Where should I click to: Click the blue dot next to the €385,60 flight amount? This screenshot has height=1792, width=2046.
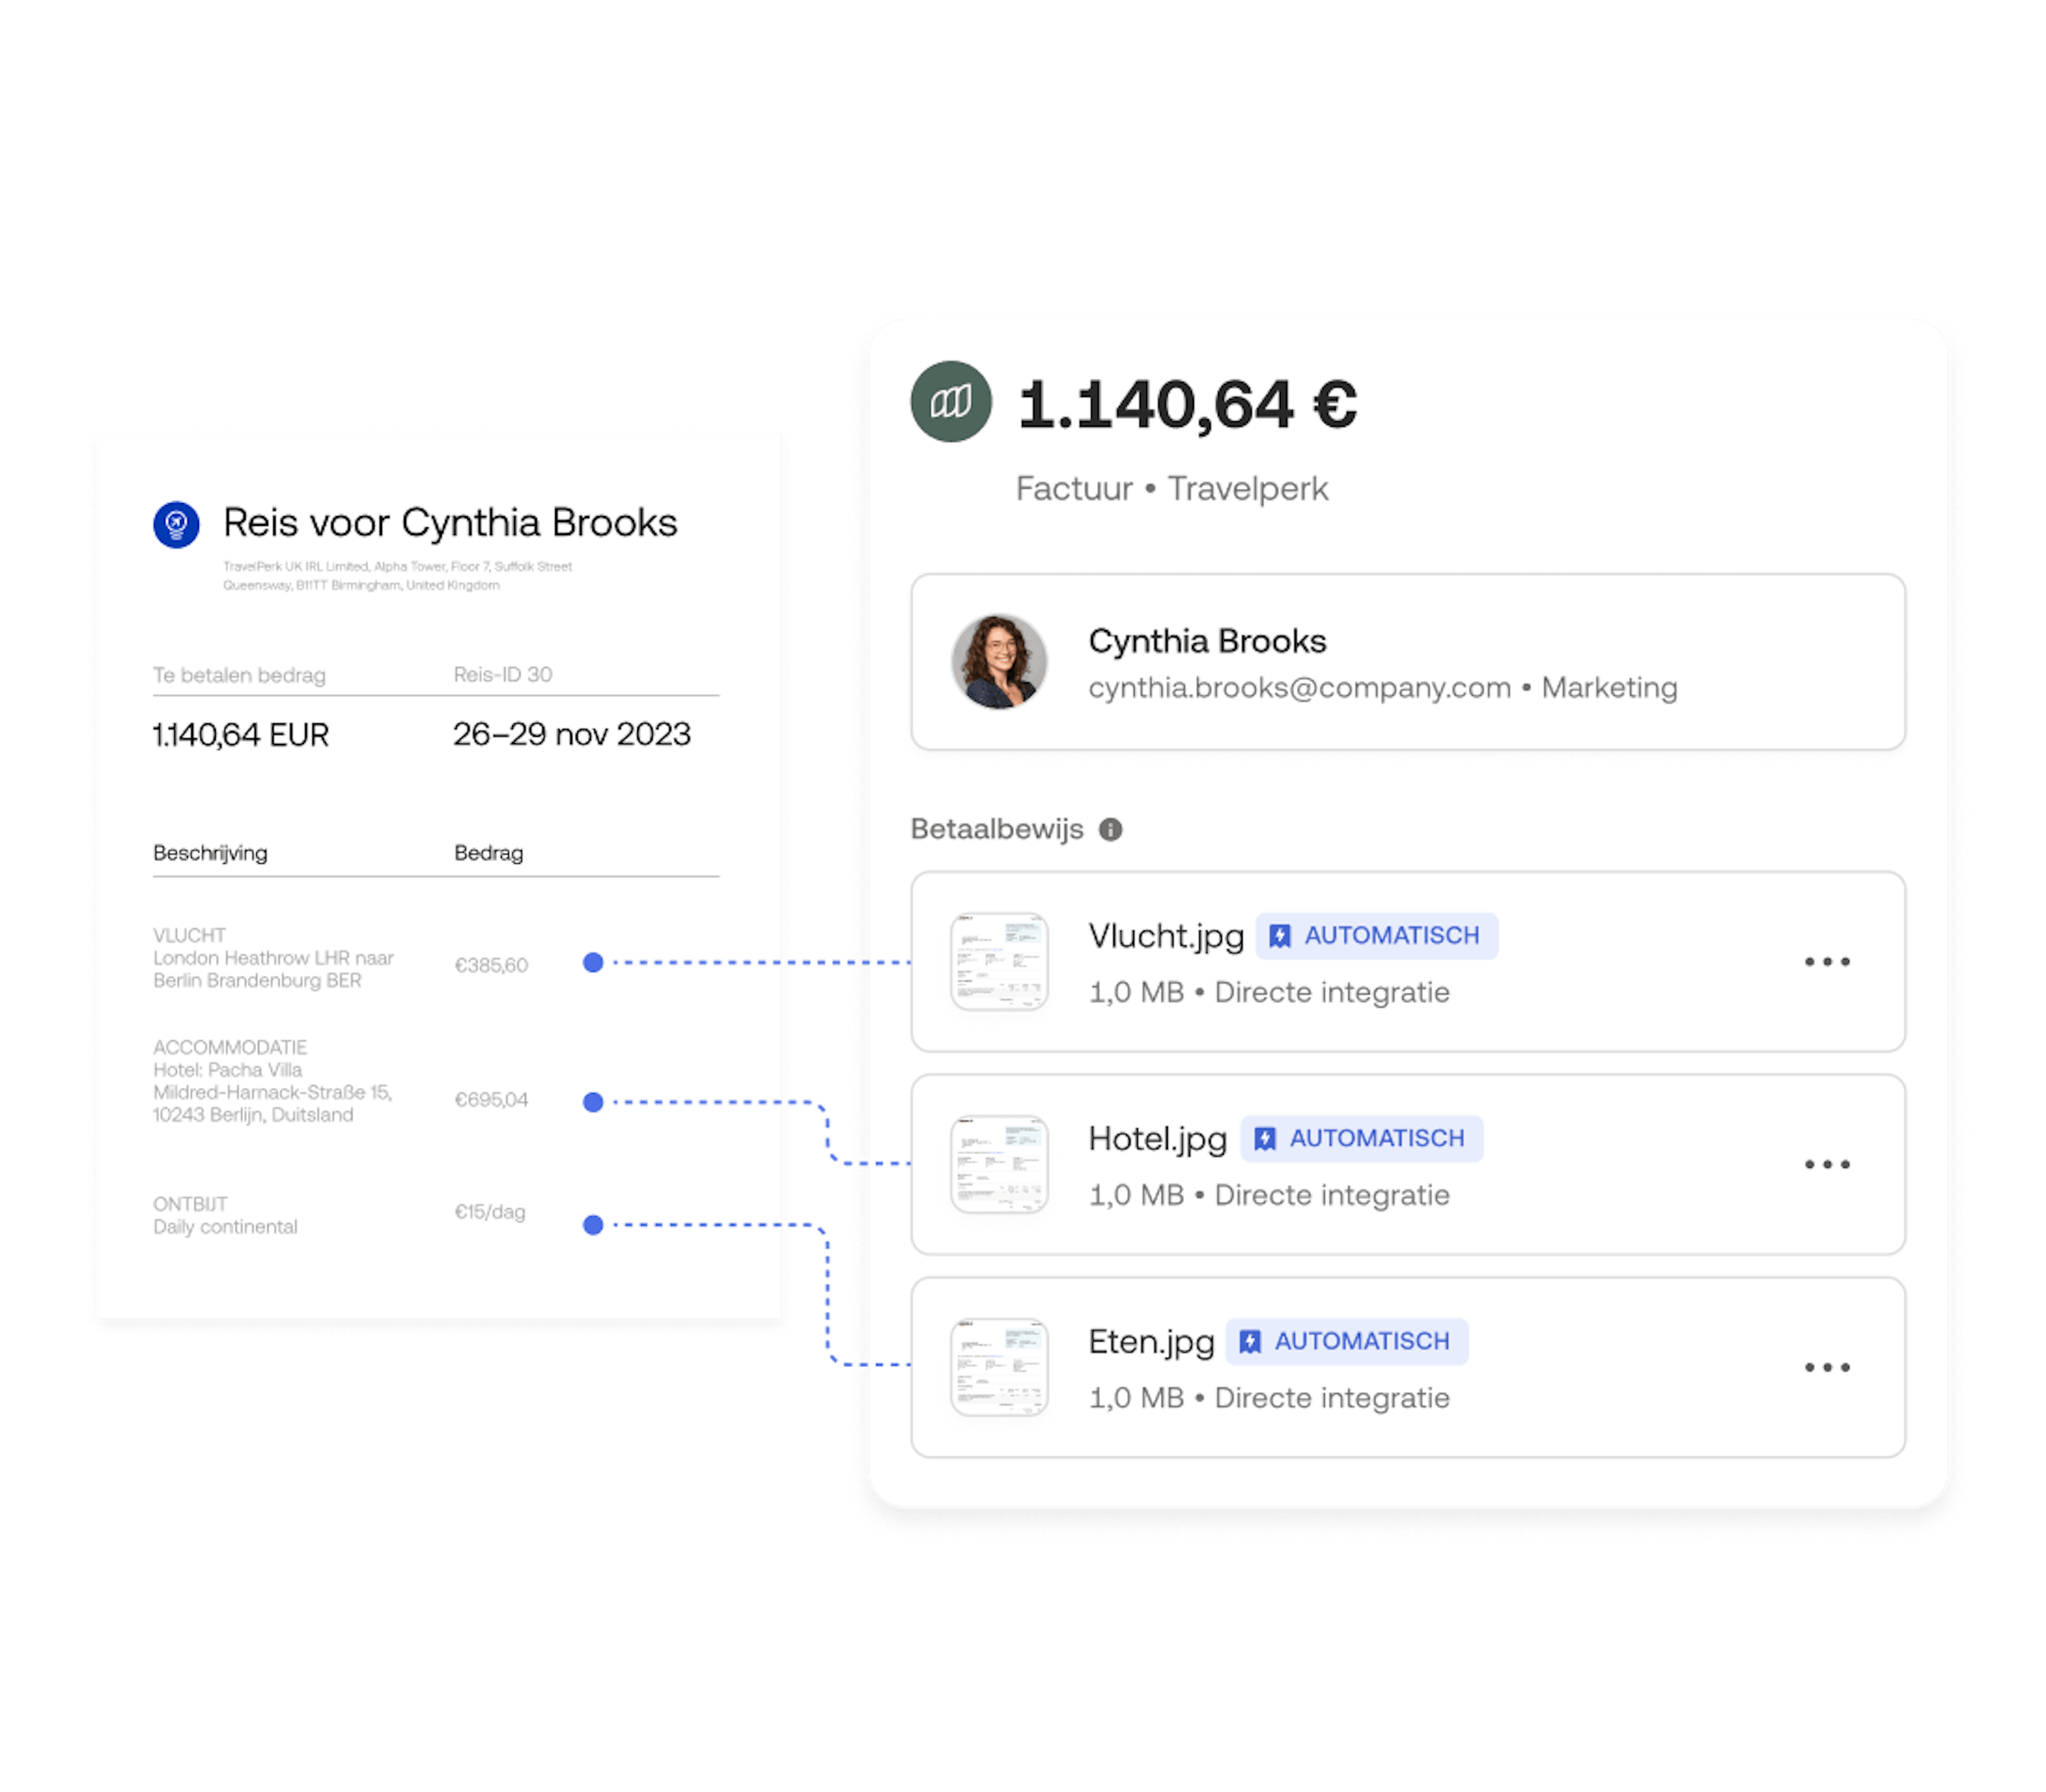593,962
